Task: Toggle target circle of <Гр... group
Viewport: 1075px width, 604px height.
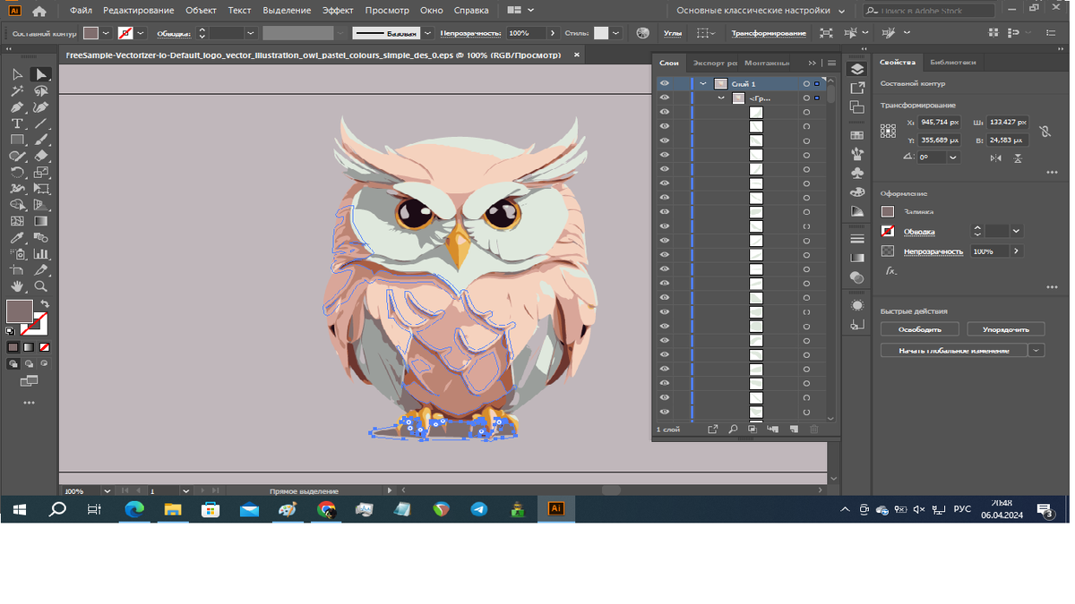Action: (x=806, y=98)
